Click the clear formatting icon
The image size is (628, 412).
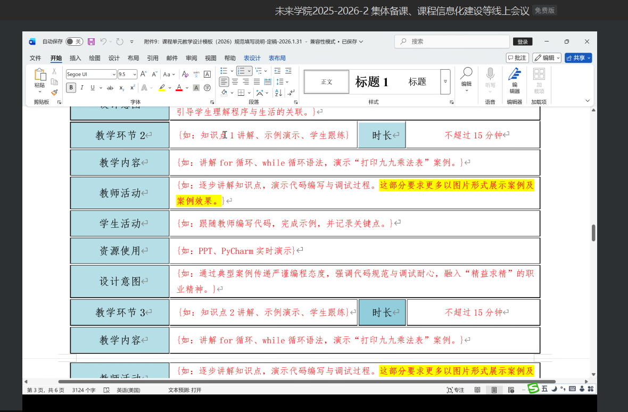pyautogui.click(x=185, y=75)
